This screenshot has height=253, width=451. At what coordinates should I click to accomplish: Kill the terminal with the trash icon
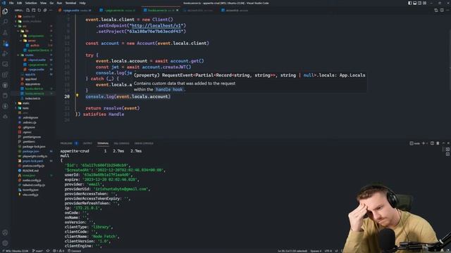pyautogui.click(x=438, y=143)
